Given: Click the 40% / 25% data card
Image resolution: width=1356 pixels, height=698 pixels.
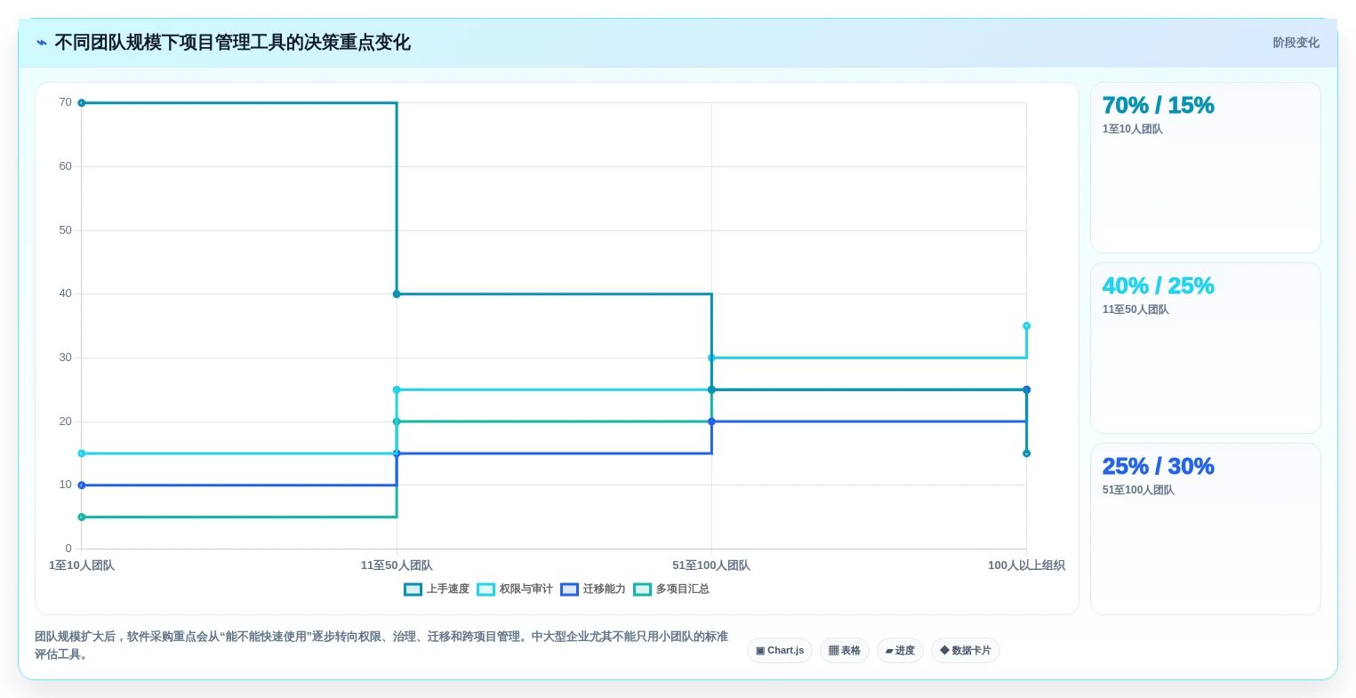Looking at the screenshot, I should [1205, 348].
